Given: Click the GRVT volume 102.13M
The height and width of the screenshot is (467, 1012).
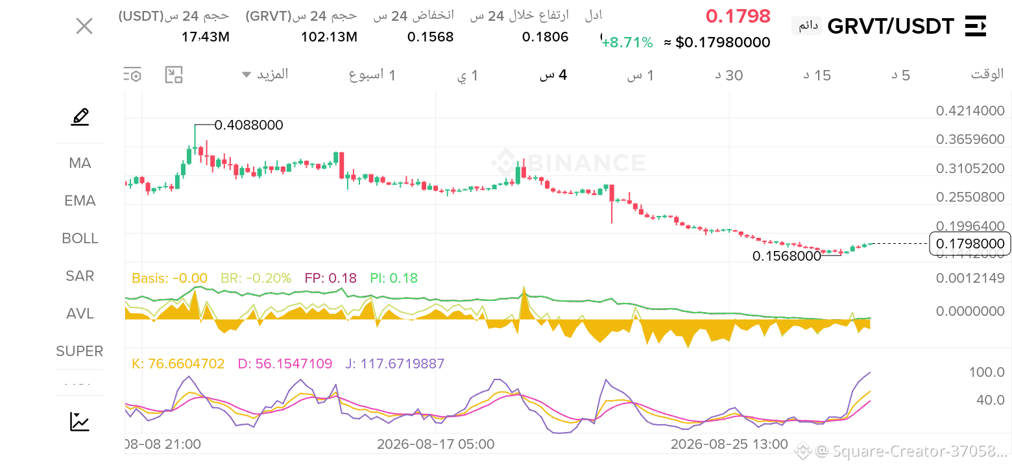Looking at the screenshot, I should pyautogui.click(x=329, y=37).
